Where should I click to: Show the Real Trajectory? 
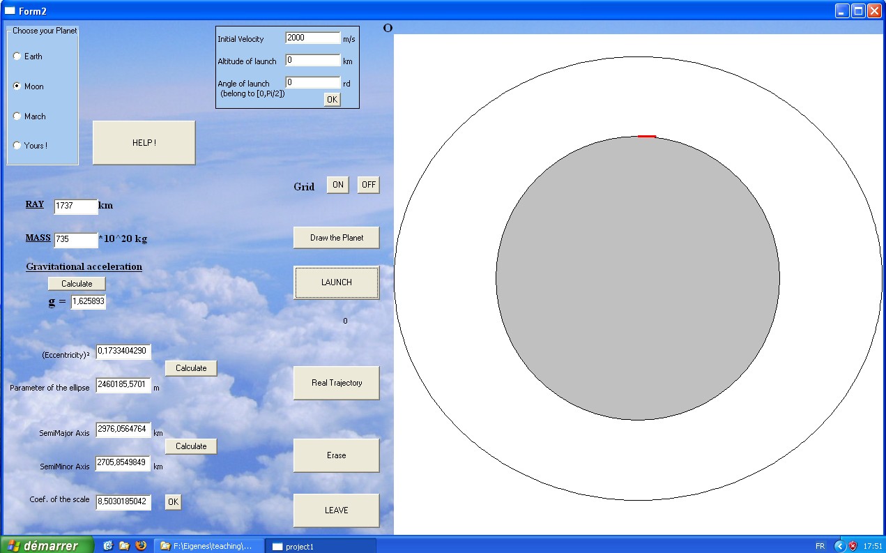tap(337, 383)
